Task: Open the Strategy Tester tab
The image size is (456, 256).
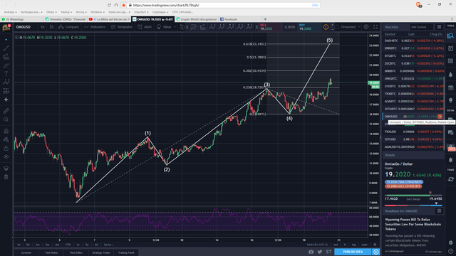Action: (101, 252)
